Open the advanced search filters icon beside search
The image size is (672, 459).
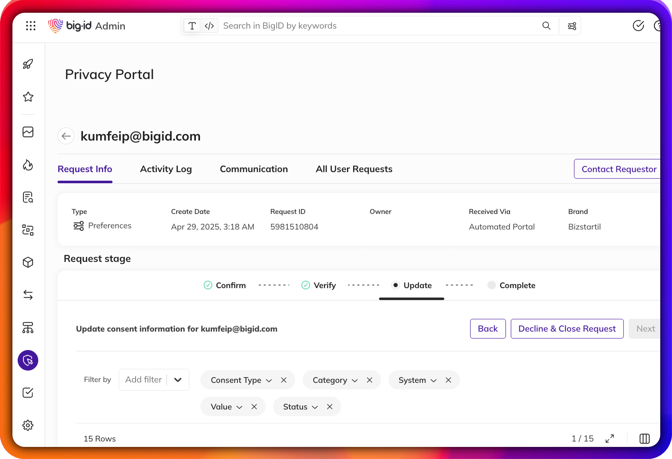(x=572, y=25)
